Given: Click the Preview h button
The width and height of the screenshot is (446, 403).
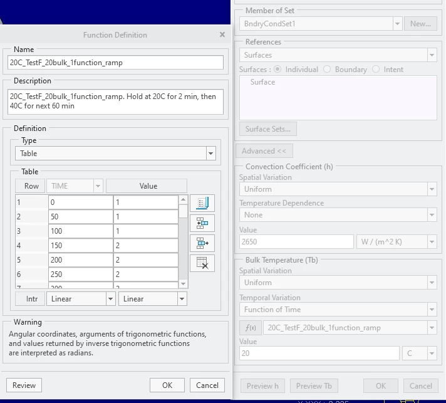Looking at the screenshot, I should [x=262, y=386].
